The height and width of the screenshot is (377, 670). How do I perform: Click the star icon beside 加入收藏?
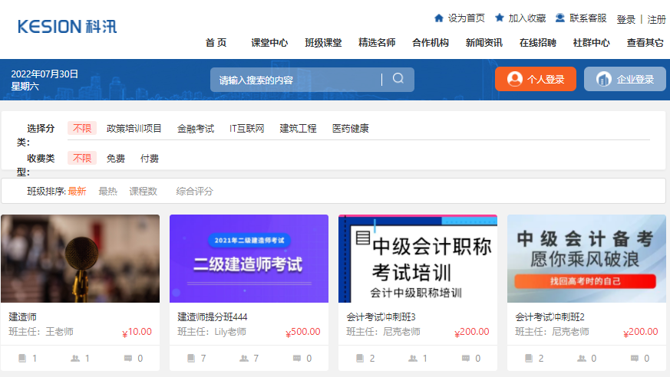click(500, 18)
